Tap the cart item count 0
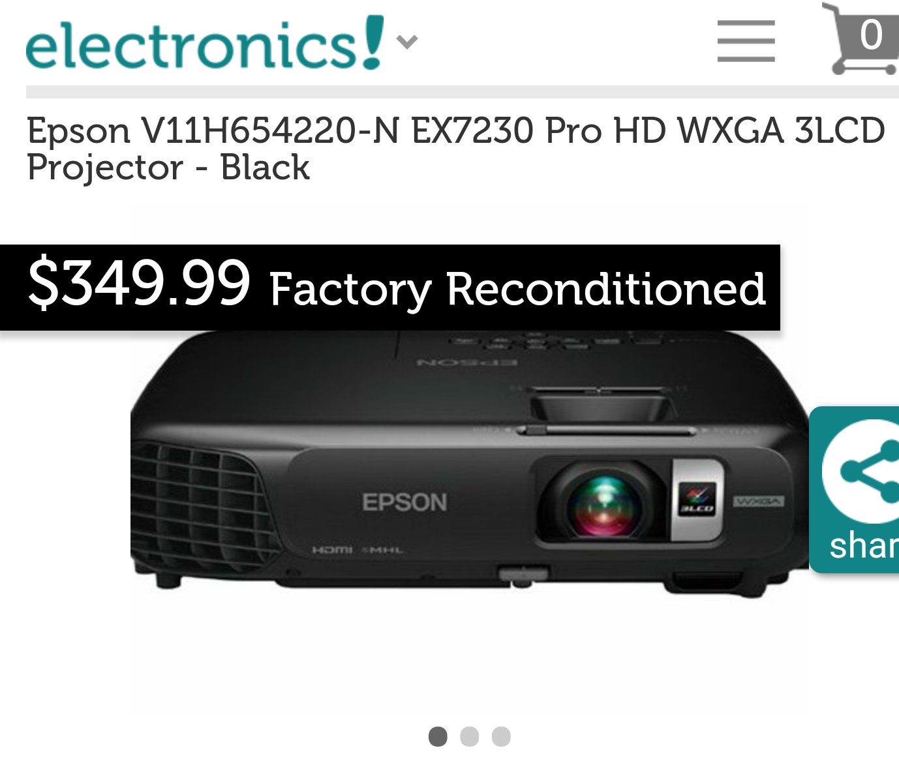The image size is (899, 778). pos(871,35)
